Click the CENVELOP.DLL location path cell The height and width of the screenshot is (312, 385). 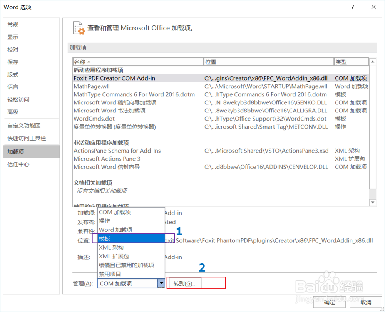[x=266, y=167]
